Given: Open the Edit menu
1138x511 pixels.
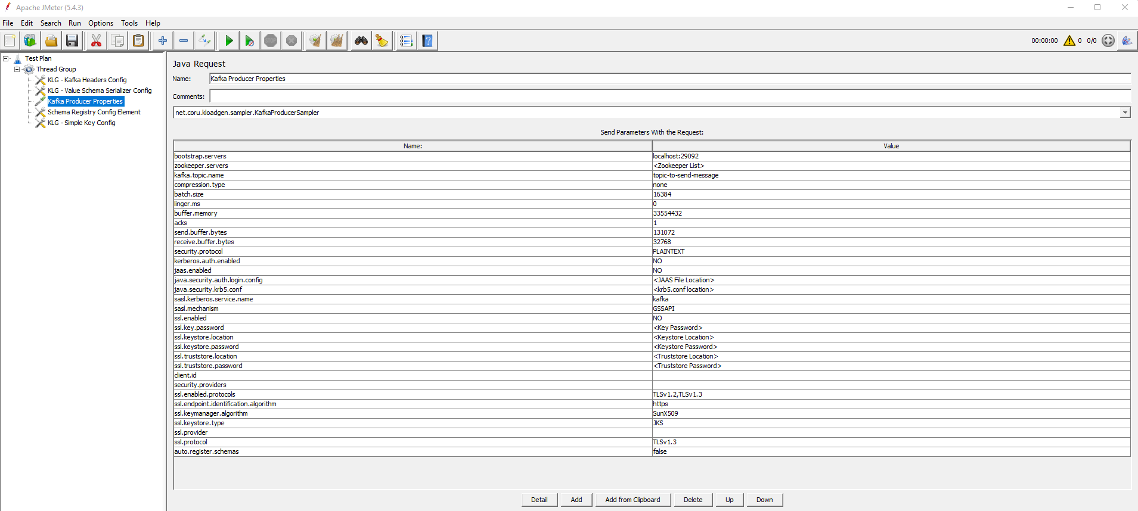Looking at the screenshot, I should 27,23.
